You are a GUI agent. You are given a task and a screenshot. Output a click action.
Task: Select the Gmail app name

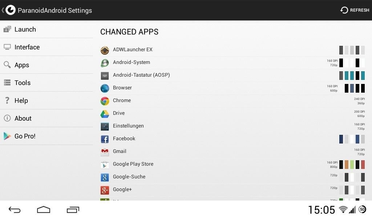(x=120, y=151)
